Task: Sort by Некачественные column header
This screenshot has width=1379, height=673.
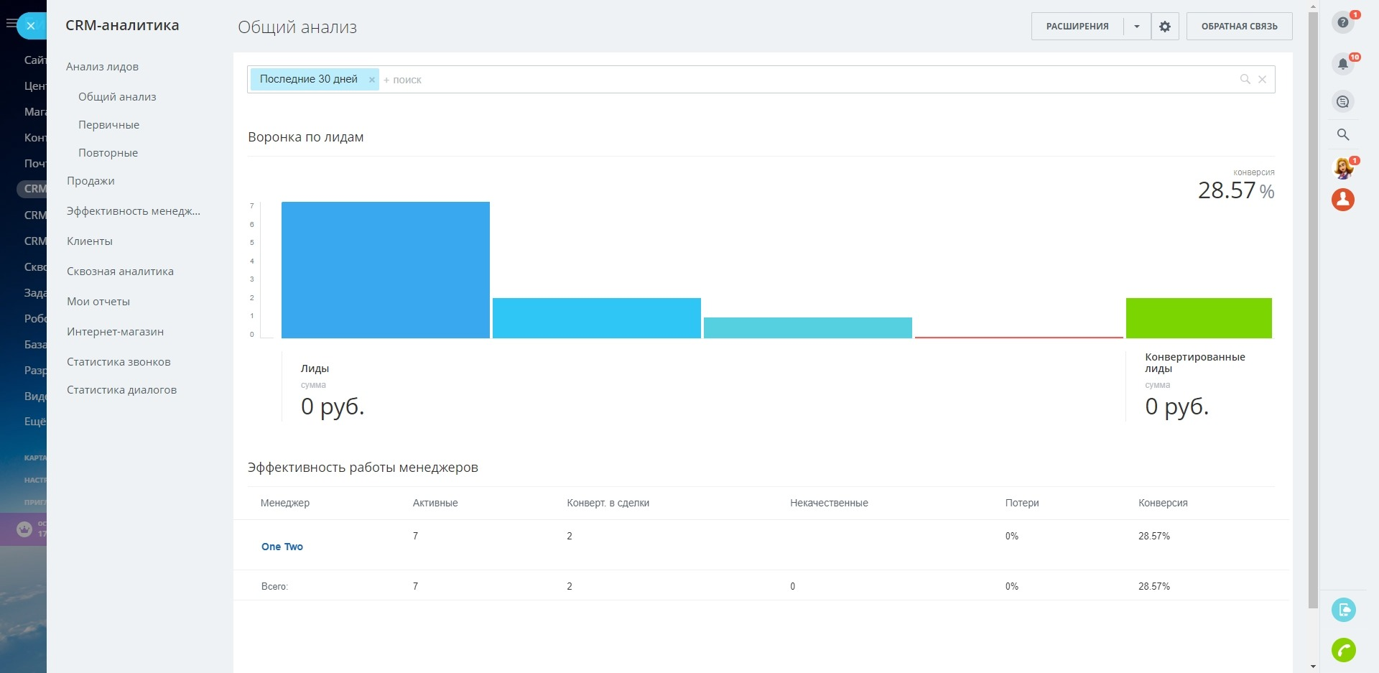Action: 830,503
